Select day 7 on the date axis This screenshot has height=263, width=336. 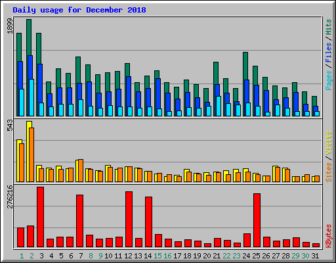click(81, 256)
